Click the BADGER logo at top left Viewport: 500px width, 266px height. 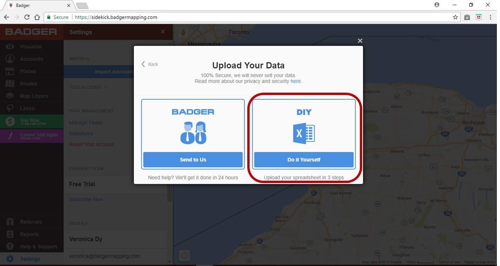tap(31, 32)
